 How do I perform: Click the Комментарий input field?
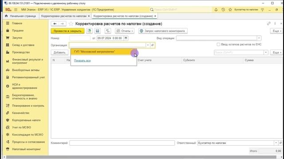pos(122,143)
